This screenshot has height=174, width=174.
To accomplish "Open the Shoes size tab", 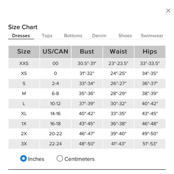I will pyautogui.click(x=125, y=36).
